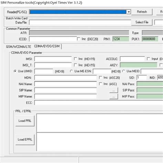Click the Refresh button
This screenshot has height=163, width=163.
coord(142,12)
